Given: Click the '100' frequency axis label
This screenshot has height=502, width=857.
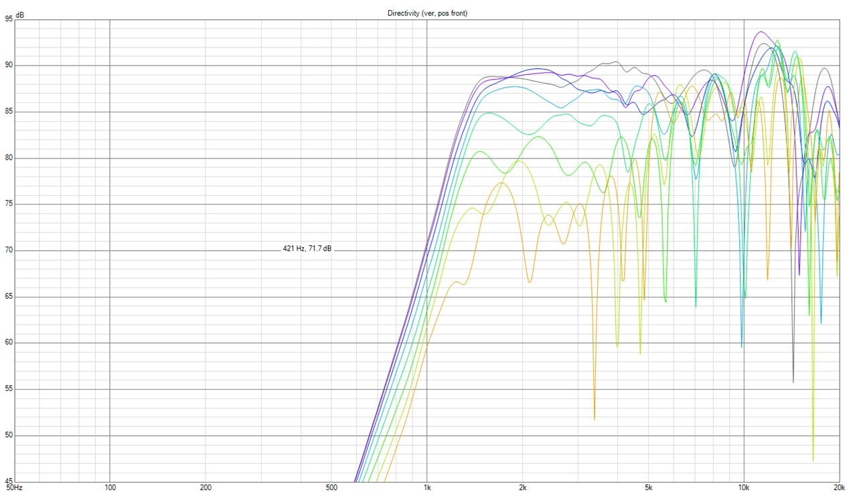Looking at the screenshot, I should pos(110,487).
